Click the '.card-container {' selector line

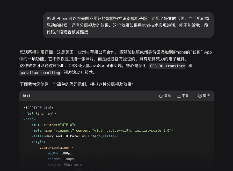point(57,147)
